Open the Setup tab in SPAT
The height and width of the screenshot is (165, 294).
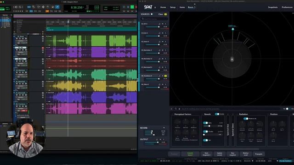click(173, 7)
